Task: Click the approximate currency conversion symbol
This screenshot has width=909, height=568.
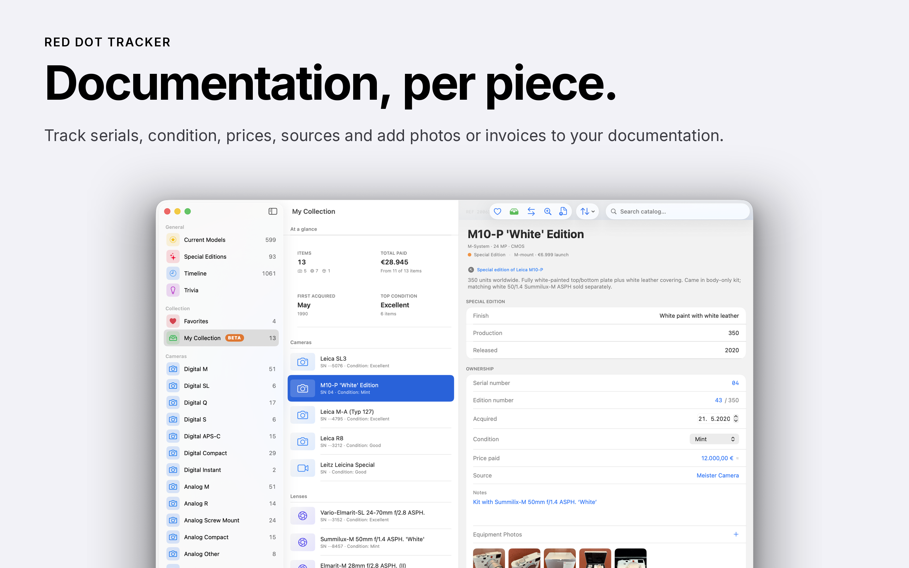Action: click(737, 458)
